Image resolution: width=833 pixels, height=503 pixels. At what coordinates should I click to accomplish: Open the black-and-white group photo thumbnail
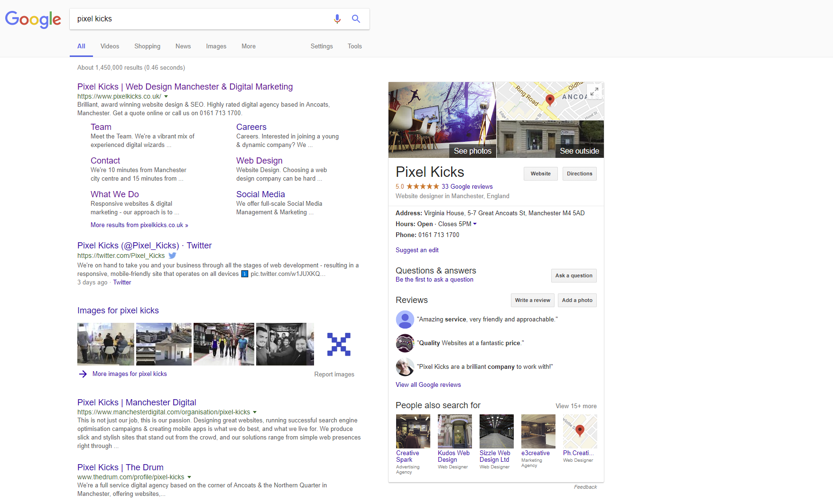click(x=285, y=344)
